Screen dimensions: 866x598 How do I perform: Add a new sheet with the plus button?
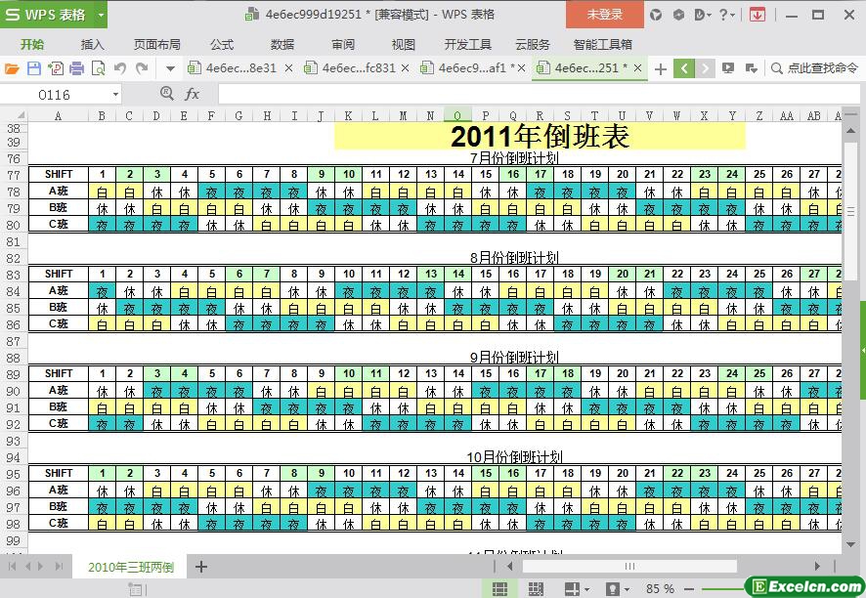[x=201, y=567]
